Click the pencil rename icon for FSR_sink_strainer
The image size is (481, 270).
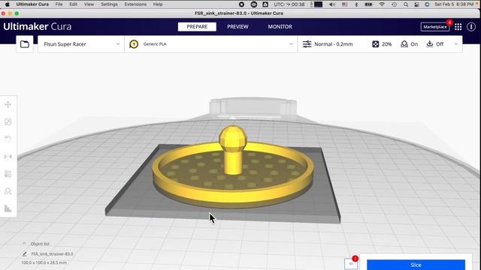coord(24,253)
